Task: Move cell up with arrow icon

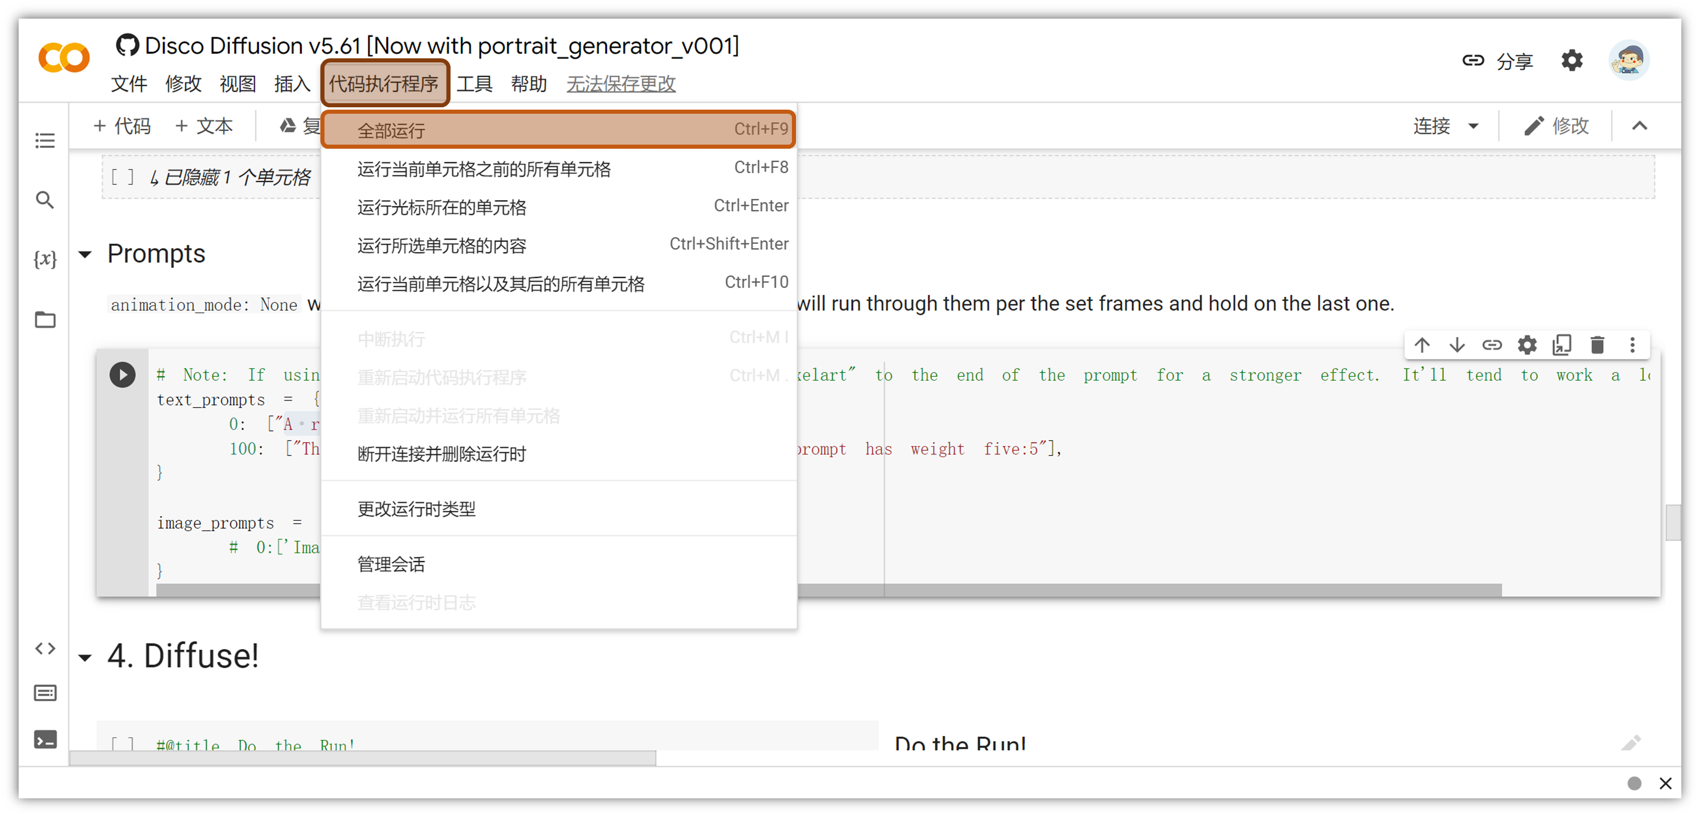Action: [x=1422, y=345]
